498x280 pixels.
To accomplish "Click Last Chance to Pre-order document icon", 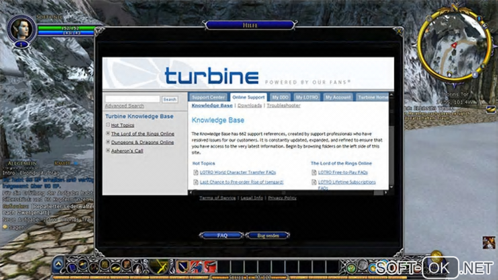I will (x=196, y=182).
